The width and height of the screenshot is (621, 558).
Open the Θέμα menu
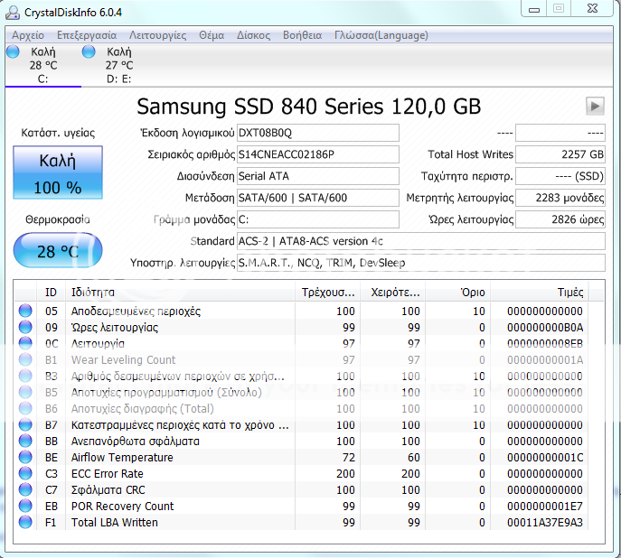click(x=212, y=35)
